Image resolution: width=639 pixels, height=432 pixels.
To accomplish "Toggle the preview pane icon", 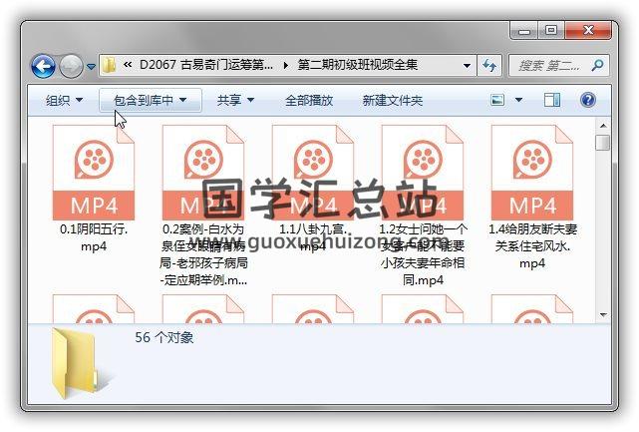I will 552,100.
